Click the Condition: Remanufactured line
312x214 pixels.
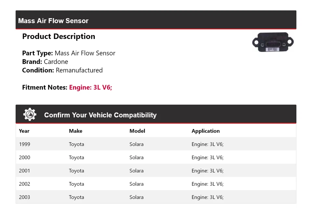[62, 70]
